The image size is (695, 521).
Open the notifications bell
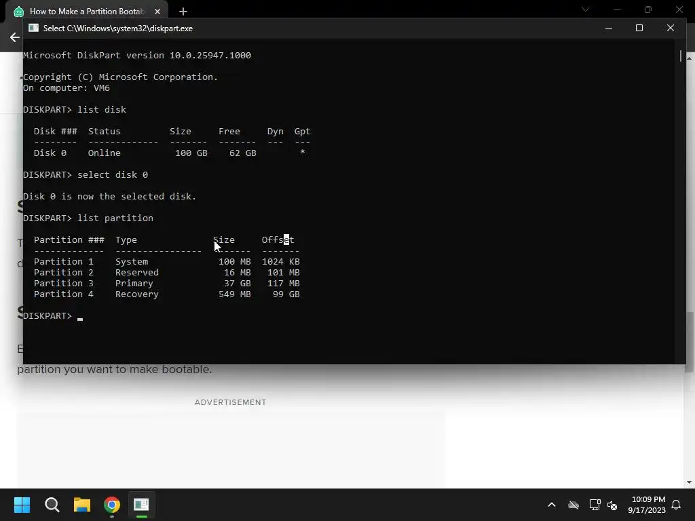(676, 505)
